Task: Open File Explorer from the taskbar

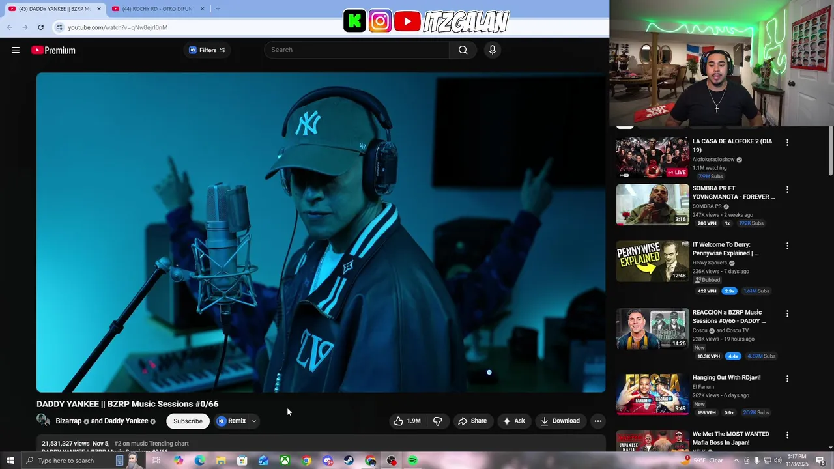Action: (221, 461)
